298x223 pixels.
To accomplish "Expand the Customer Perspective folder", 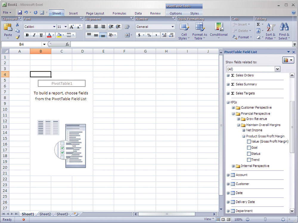I will 233,108.
